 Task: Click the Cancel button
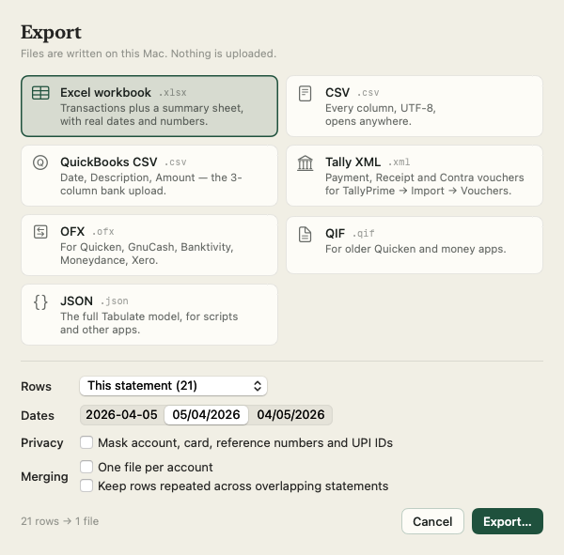pos(432,521)
